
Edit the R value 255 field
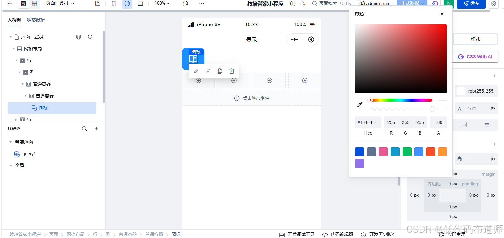391,122
